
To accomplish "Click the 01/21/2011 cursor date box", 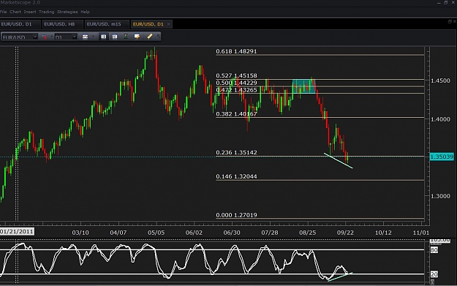I will tap(17, 231).
